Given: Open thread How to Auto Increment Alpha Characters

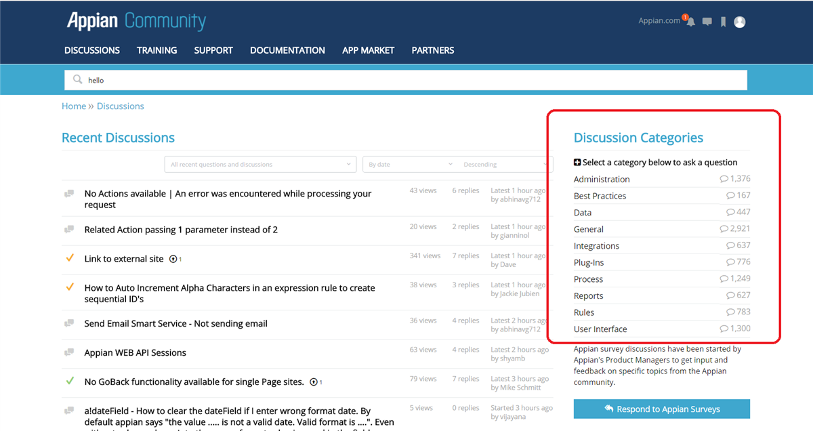Looking at the screenshot, I should click(230, 293).
